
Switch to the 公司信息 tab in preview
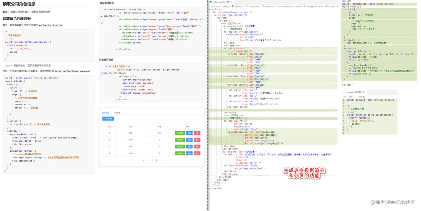(117, 113)
